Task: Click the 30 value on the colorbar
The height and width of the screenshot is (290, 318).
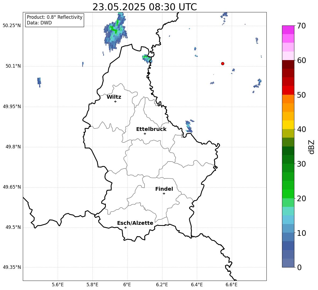Action: pyautogui.click(x=301, y=164)
